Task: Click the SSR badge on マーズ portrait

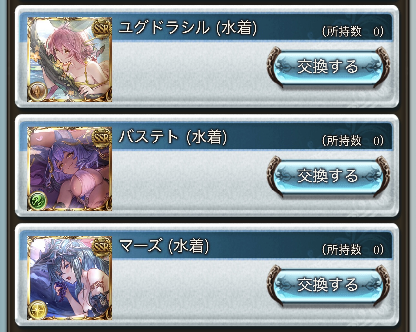Action: [x=102, y=247]
